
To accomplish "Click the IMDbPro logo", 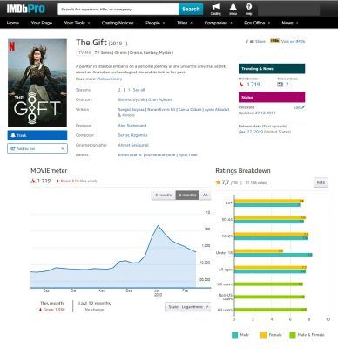I will click(26, 9).
